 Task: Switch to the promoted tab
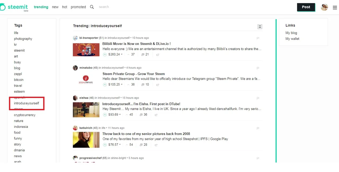pyautogui.click(x=78, y=7)
